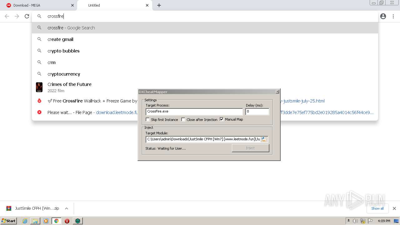
Task: Click the 4:09 PM taskbar clock
Action: [x=384, y=221]
